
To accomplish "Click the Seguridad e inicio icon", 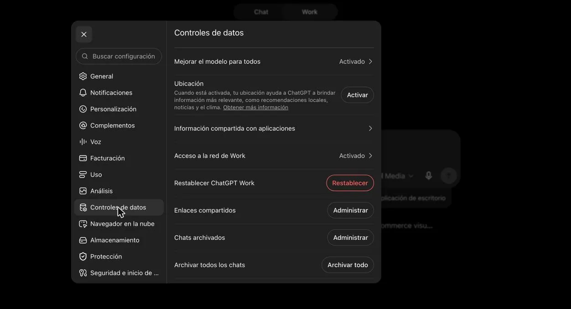I will point(83,273).
